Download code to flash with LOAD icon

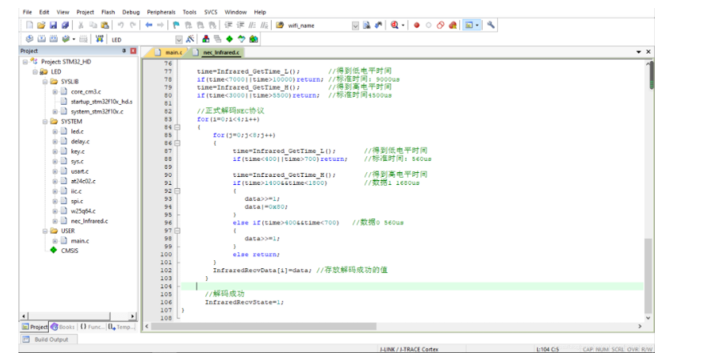(x=99, y=39)
